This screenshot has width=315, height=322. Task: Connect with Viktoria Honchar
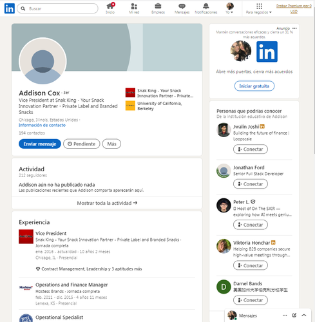coord(251,265)
